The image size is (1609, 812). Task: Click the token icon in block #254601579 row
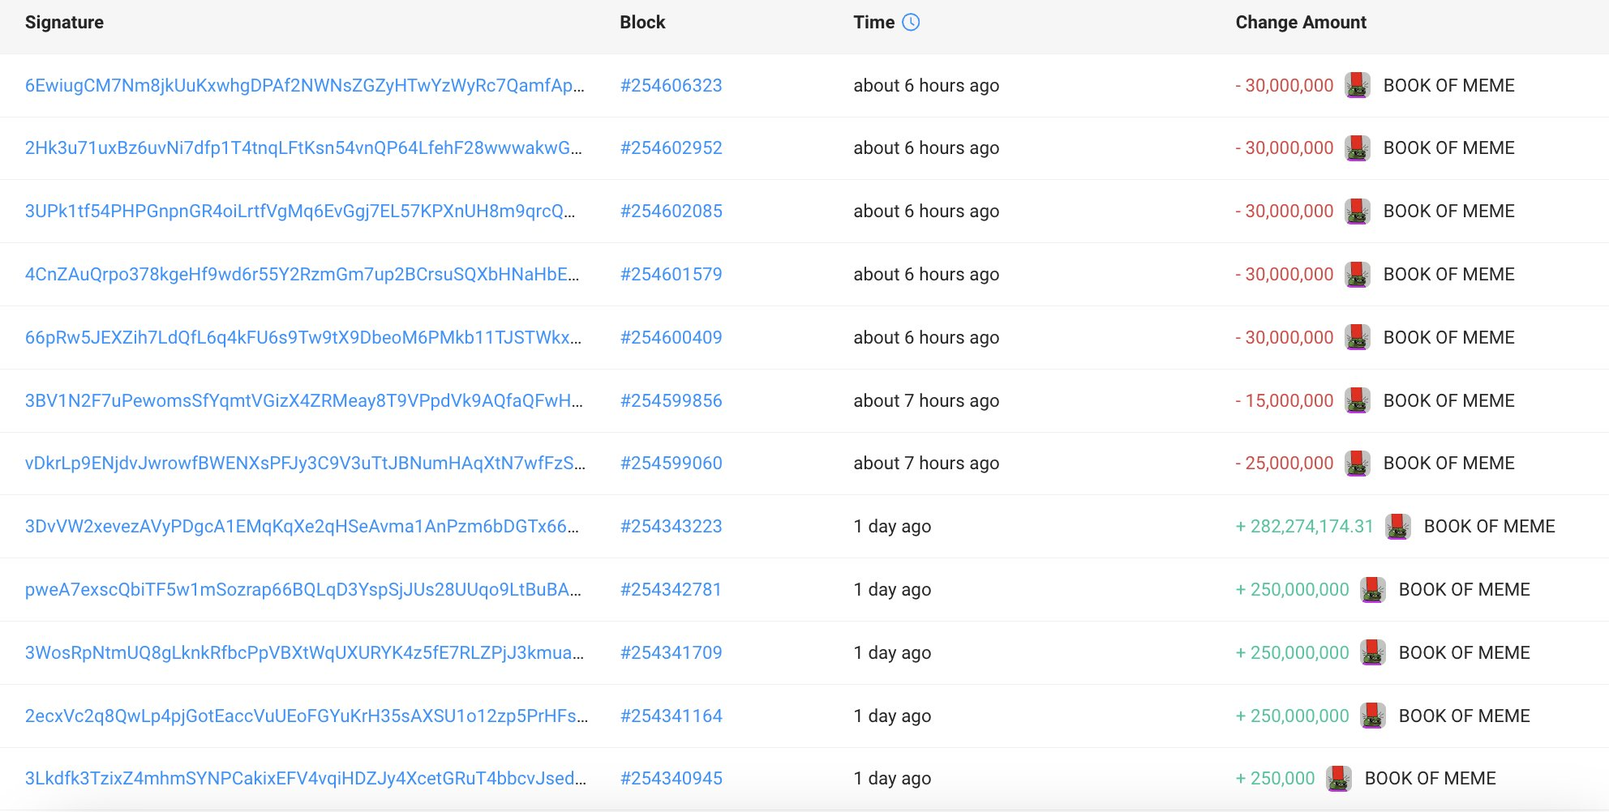(1358, 275)
